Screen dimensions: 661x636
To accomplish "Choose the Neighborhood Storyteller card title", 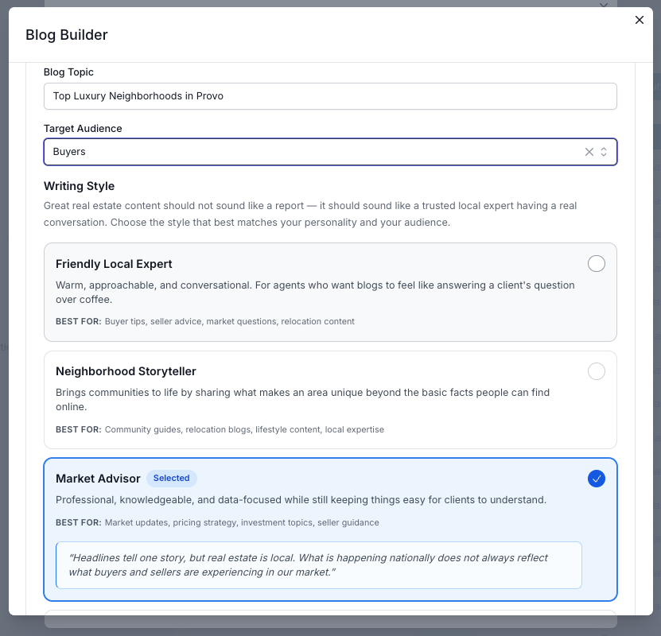I will pos(126,371).
